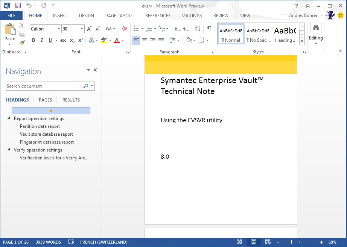Apply the Heading 1 style
This screenshot has width=347, height=247.
pyautogui.click(x=285, y=34)
